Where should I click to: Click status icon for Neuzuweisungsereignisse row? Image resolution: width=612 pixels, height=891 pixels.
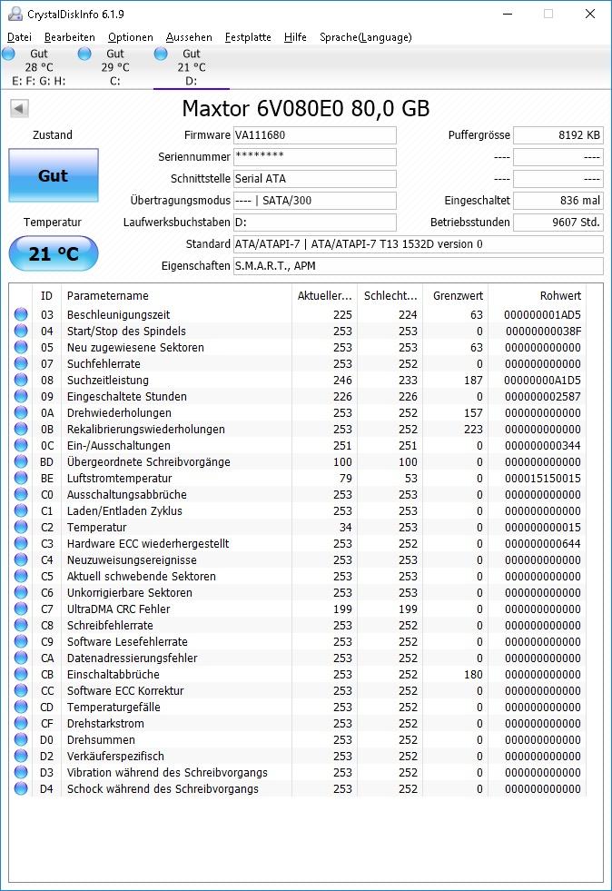(21, 559)
